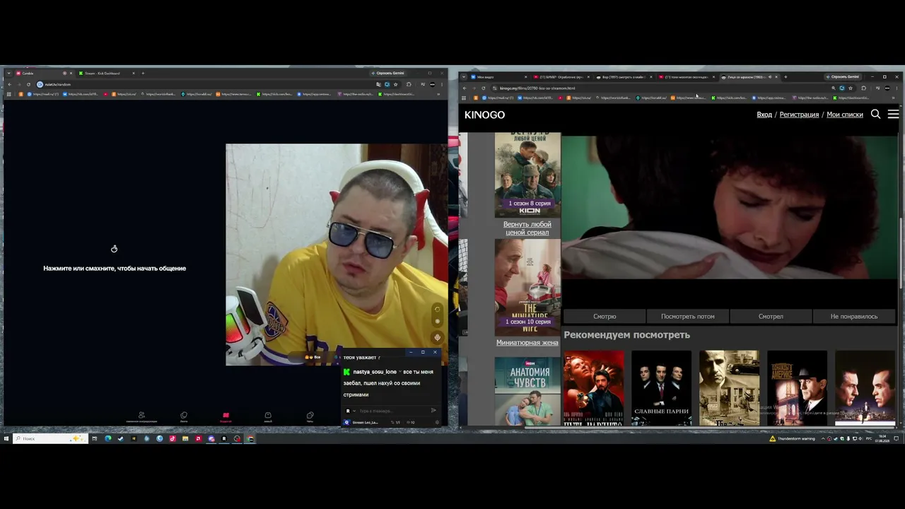Screen dimensions: 905x509
Task: Open a new tab in left browser
Action: click(x=143, y=73)
